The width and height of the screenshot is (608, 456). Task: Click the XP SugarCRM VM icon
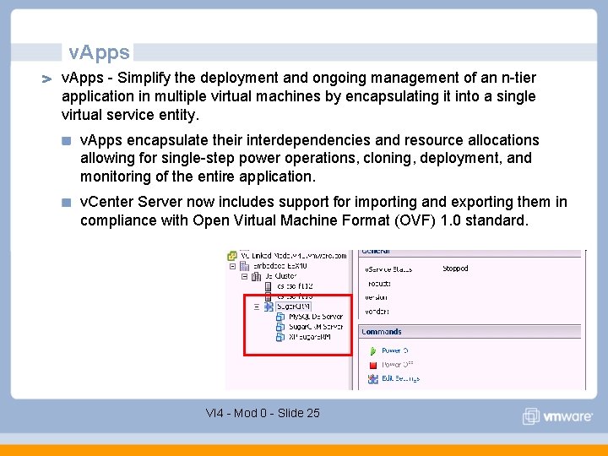pyautogui.click(x=280, y=337)
